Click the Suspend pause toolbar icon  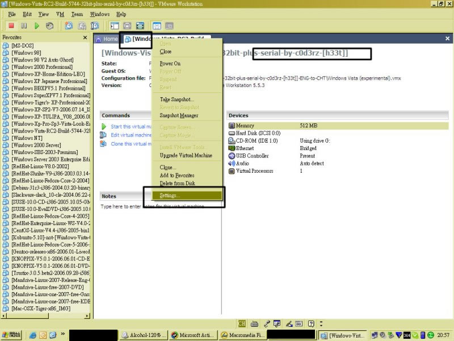[x=24, y=26]
